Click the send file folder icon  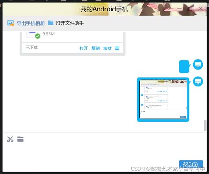pos(20,139)
